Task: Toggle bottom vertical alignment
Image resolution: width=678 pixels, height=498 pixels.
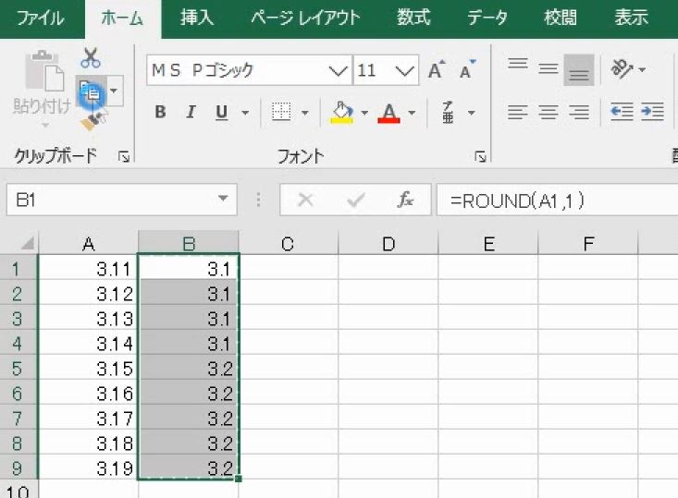Action: pyautogui.click(x=579, y=70)
